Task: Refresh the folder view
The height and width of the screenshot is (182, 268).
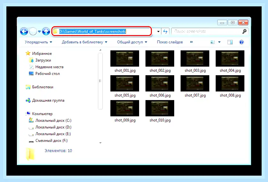Action: click(165, 32)
